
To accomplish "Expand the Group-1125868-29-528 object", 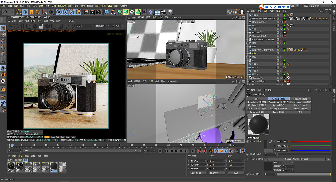I will pyautogui.click(x=247, y=40).
